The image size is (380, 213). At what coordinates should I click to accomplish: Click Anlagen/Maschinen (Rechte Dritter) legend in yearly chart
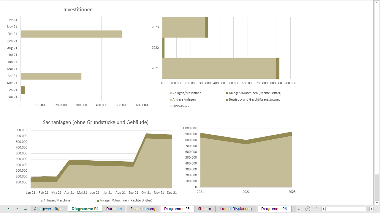coord(254,93)
